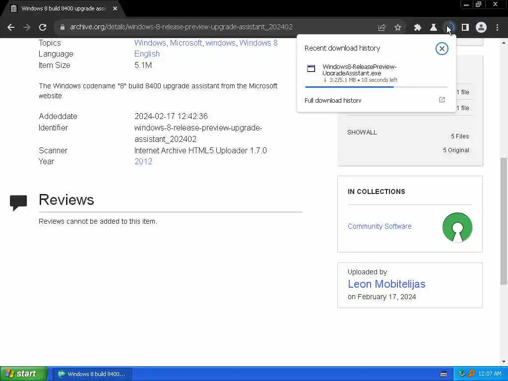
Task: Go back to the previous page
Action: point(11,27)
